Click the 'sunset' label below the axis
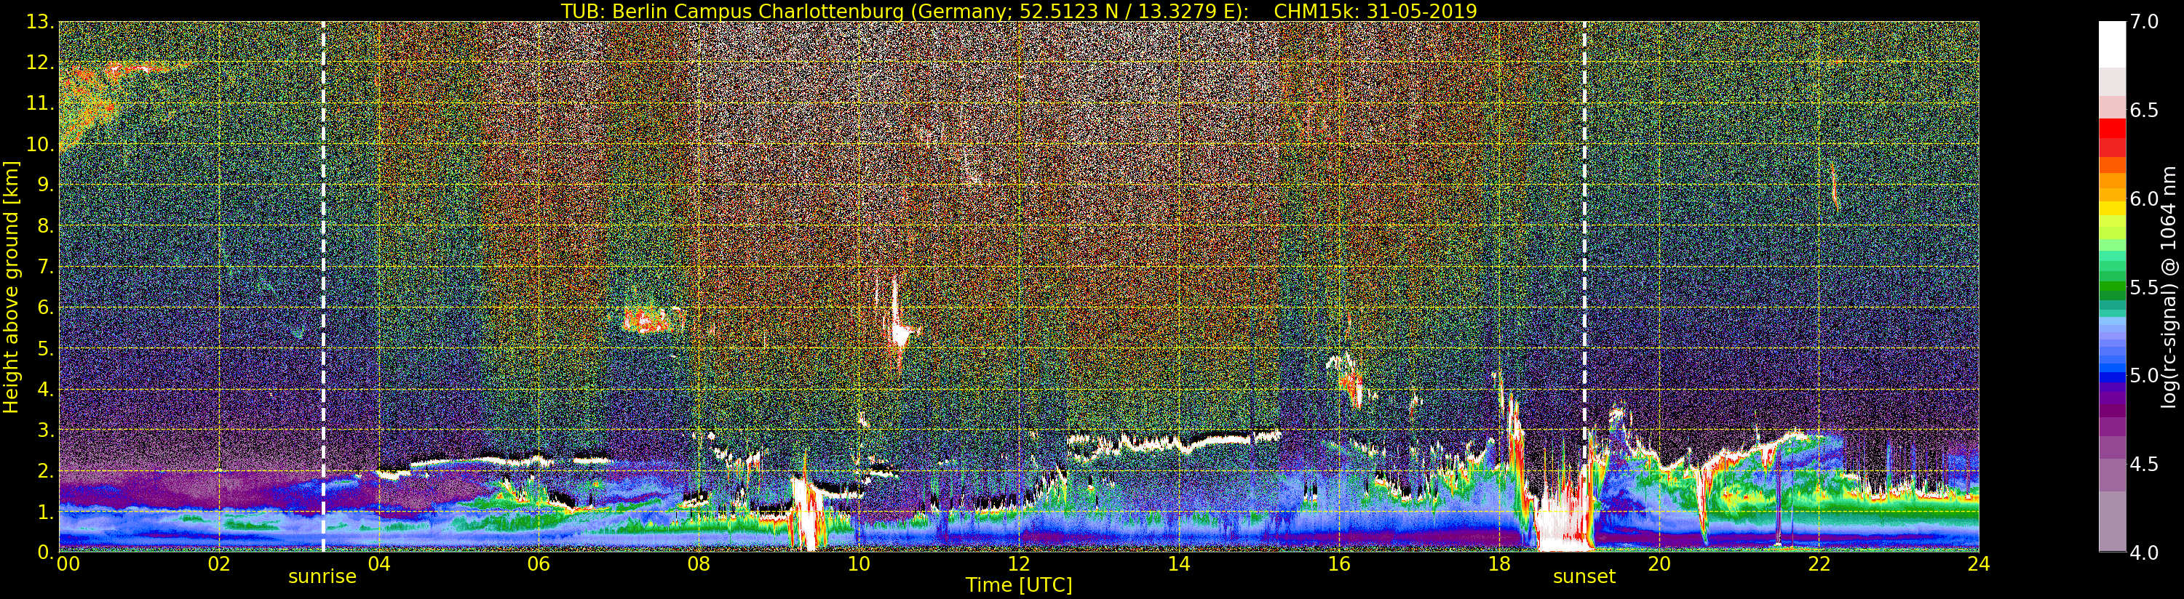This screenshot has height=599, width=2184. 1584,577
